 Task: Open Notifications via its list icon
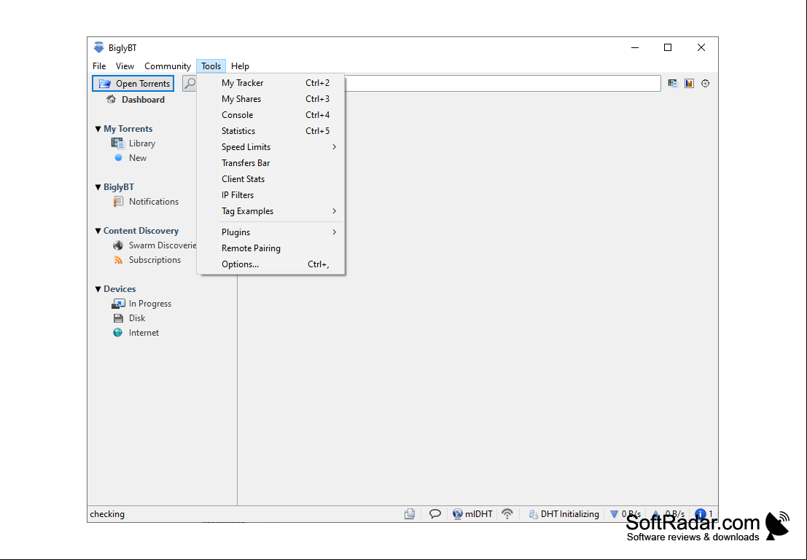click(118, 202)
